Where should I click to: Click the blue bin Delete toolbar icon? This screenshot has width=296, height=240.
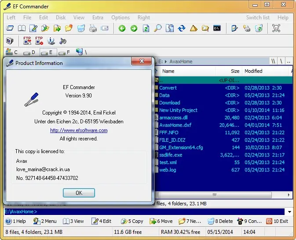81,29
